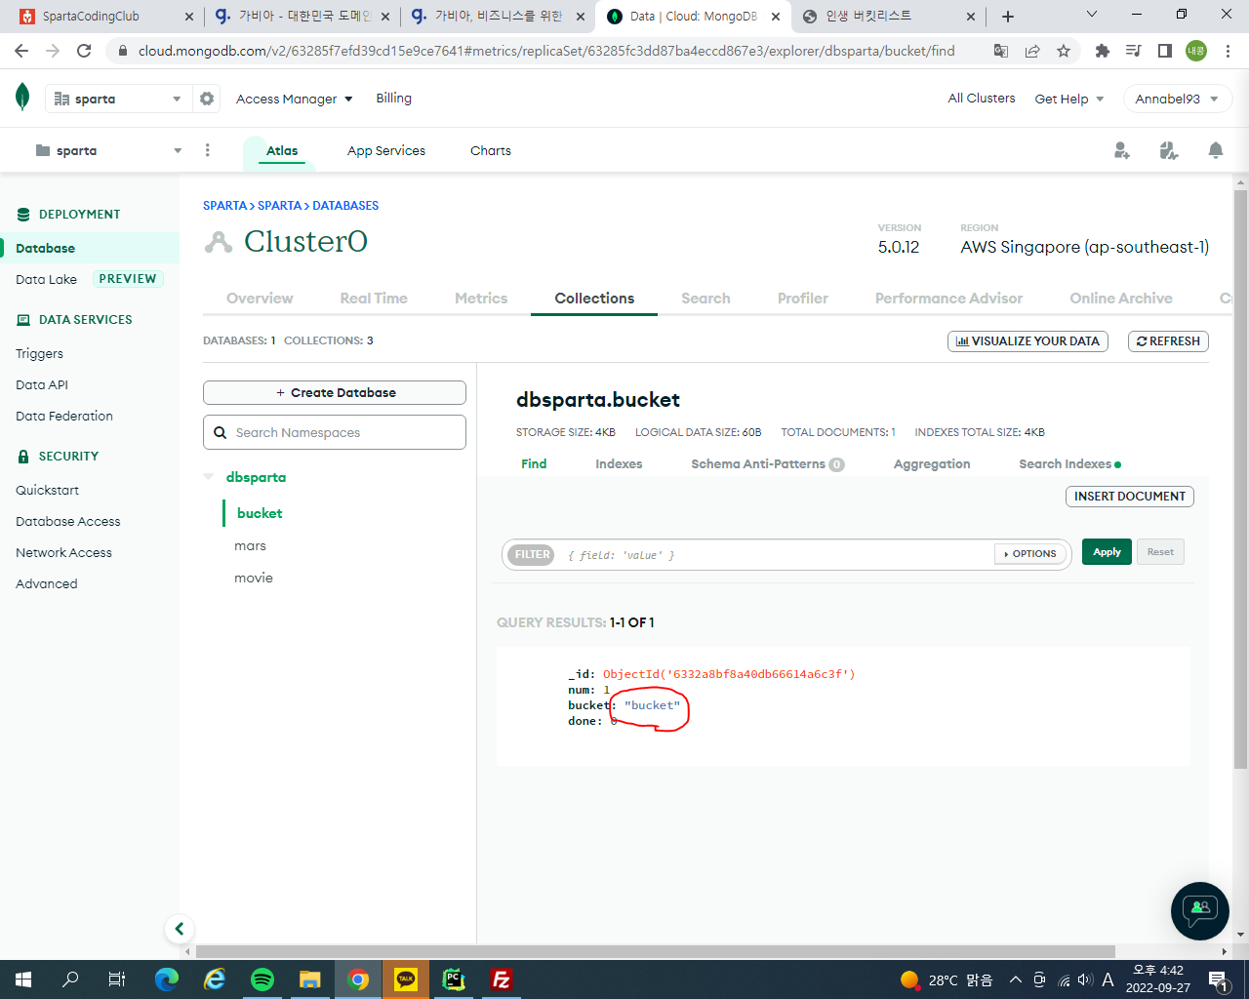Screen dimensions: 1249x999
Task: Click the horizontal page scrollbar
Action: 656,951
